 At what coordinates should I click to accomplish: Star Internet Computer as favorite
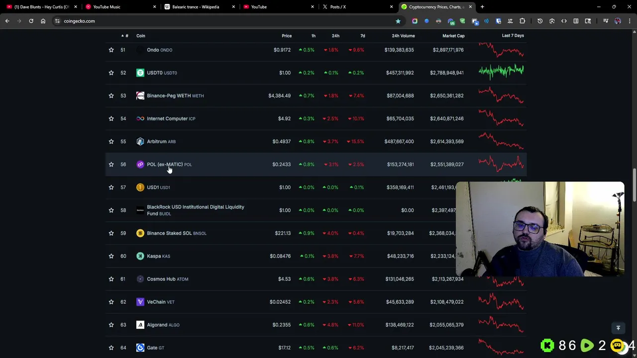pyautogui.click(x=111, y=118)
